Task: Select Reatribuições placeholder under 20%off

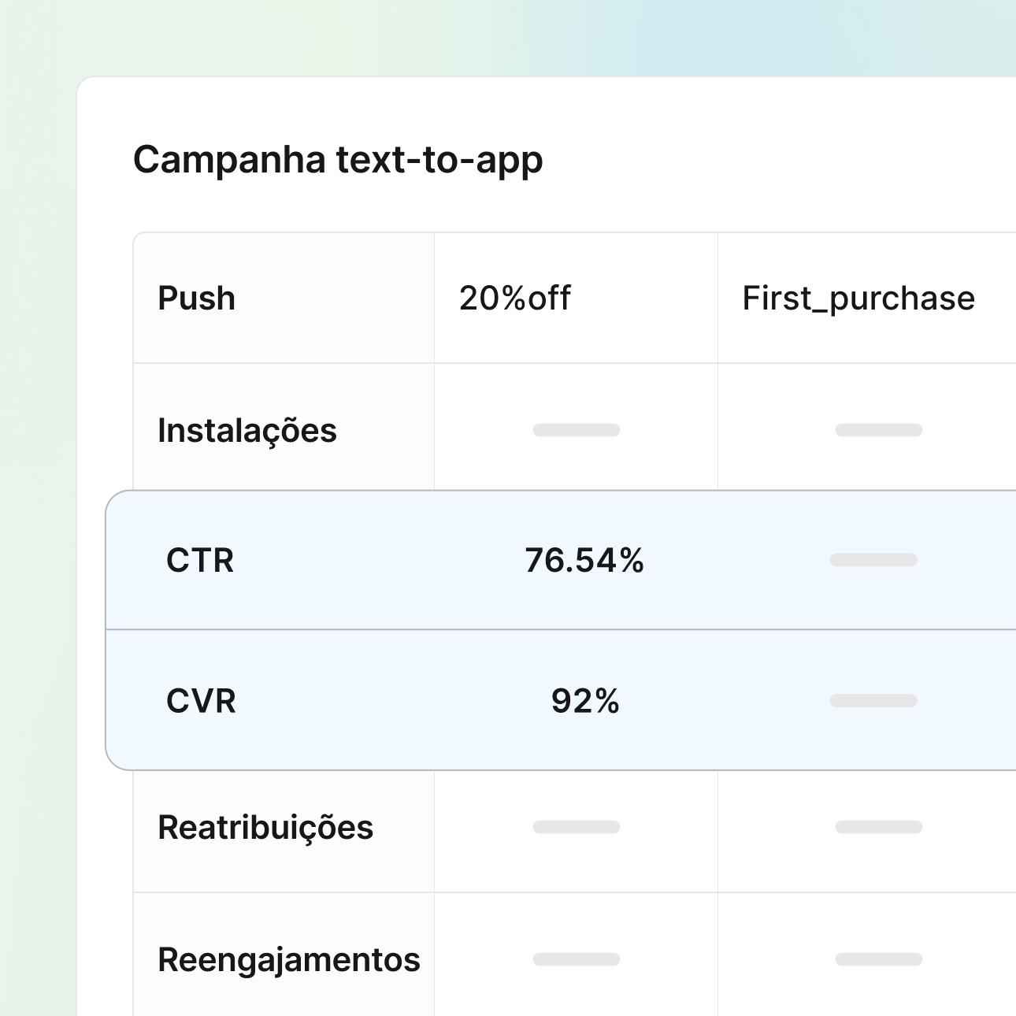Action: click(x=577, y=827)
